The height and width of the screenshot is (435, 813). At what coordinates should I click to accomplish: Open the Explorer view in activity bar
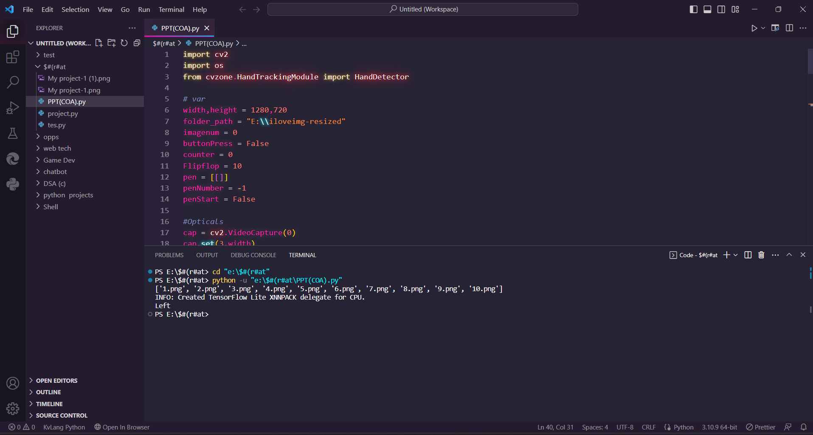pyautogui.click(x=13, y=31)
